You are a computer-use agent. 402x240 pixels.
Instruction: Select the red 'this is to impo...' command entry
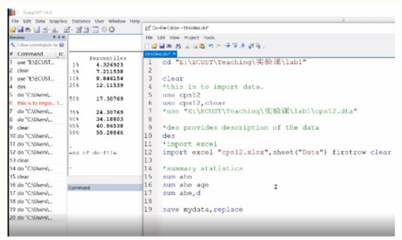37,103
